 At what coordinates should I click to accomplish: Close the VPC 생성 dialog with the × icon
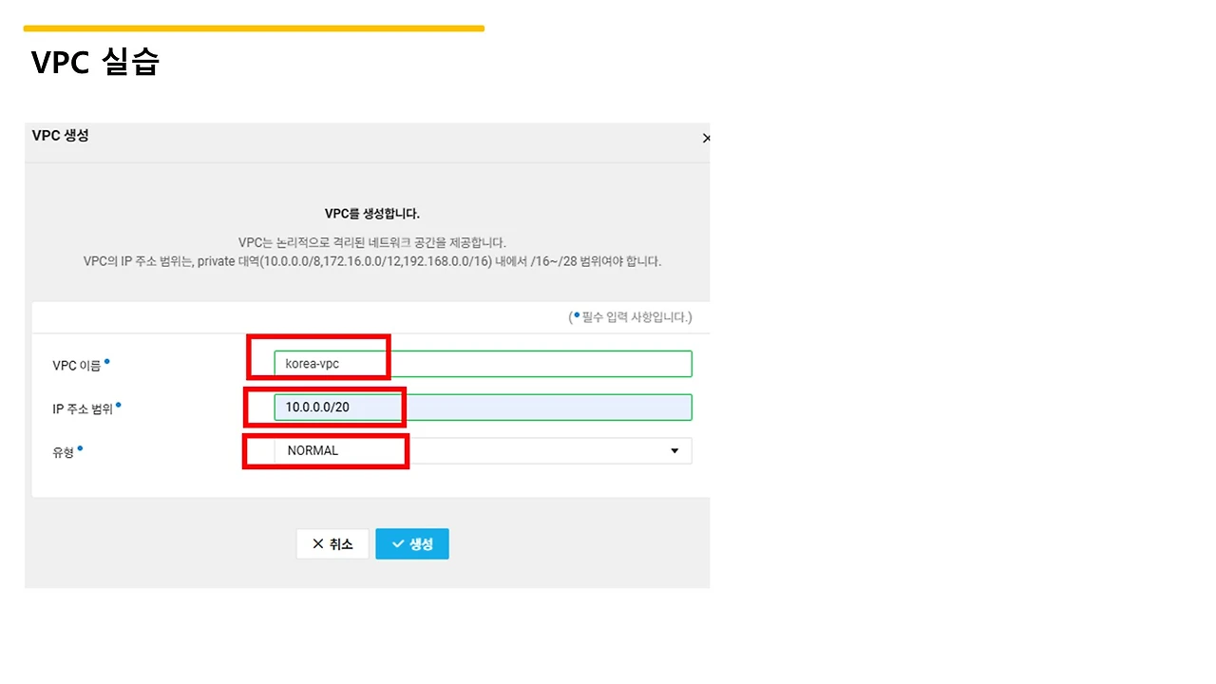click(x=706, y=138)
